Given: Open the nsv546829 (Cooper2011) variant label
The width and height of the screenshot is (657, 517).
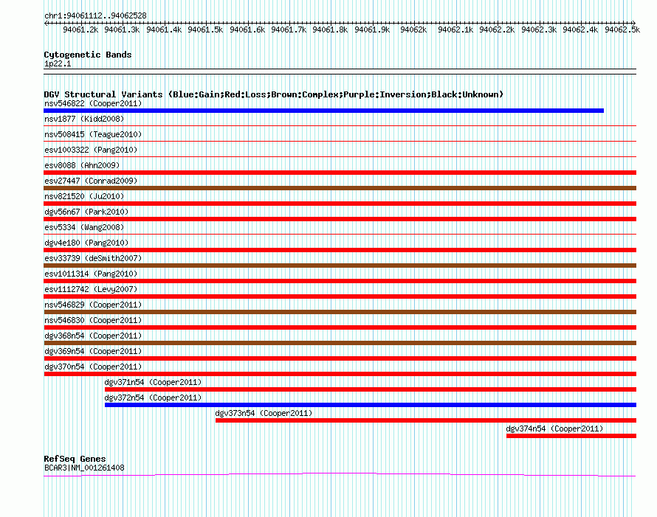Looking at the screenshot, I should click(x=93, y=305).
